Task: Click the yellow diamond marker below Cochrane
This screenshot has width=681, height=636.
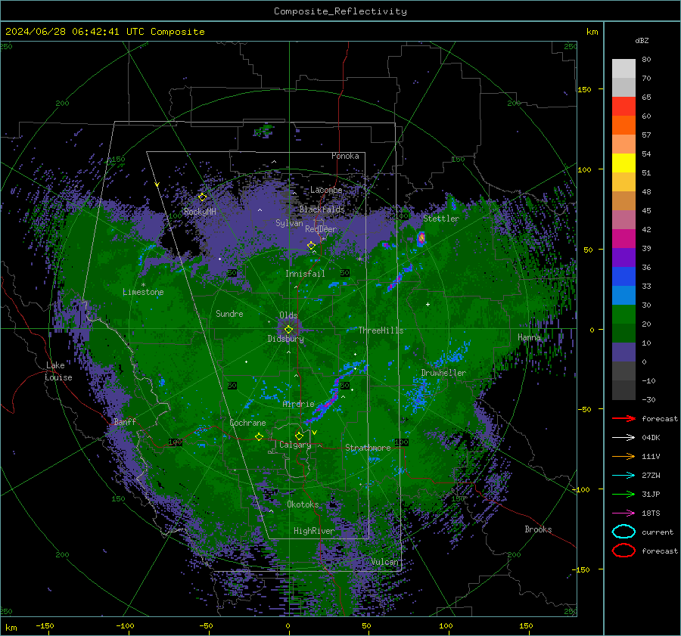Action: pos(259,437)
